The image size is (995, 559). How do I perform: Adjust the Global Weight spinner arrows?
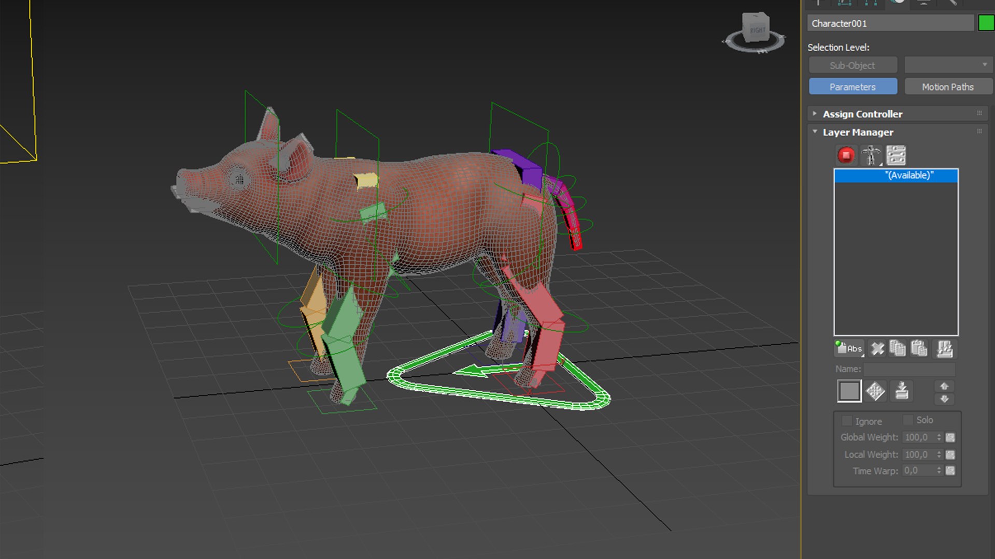939,438
